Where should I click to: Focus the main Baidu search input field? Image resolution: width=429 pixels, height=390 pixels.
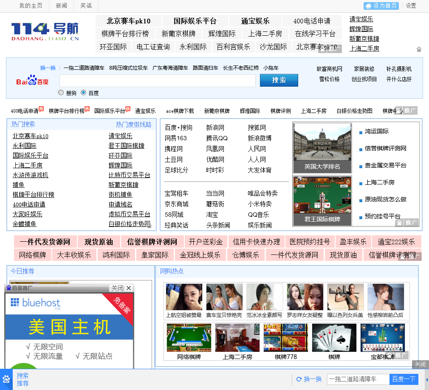coord(157,80)
